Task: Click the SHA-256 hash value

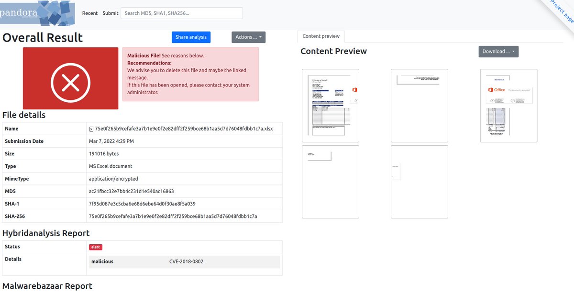Action: click(173, 216)
